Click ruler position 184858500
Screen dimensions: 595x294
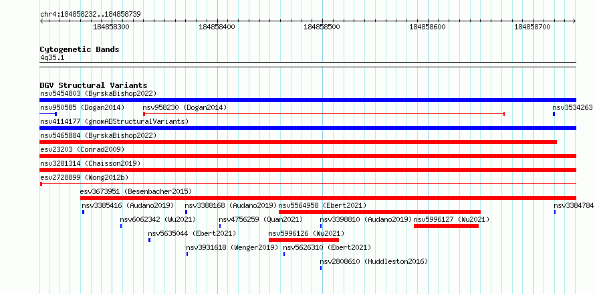(x=322, y=27)
